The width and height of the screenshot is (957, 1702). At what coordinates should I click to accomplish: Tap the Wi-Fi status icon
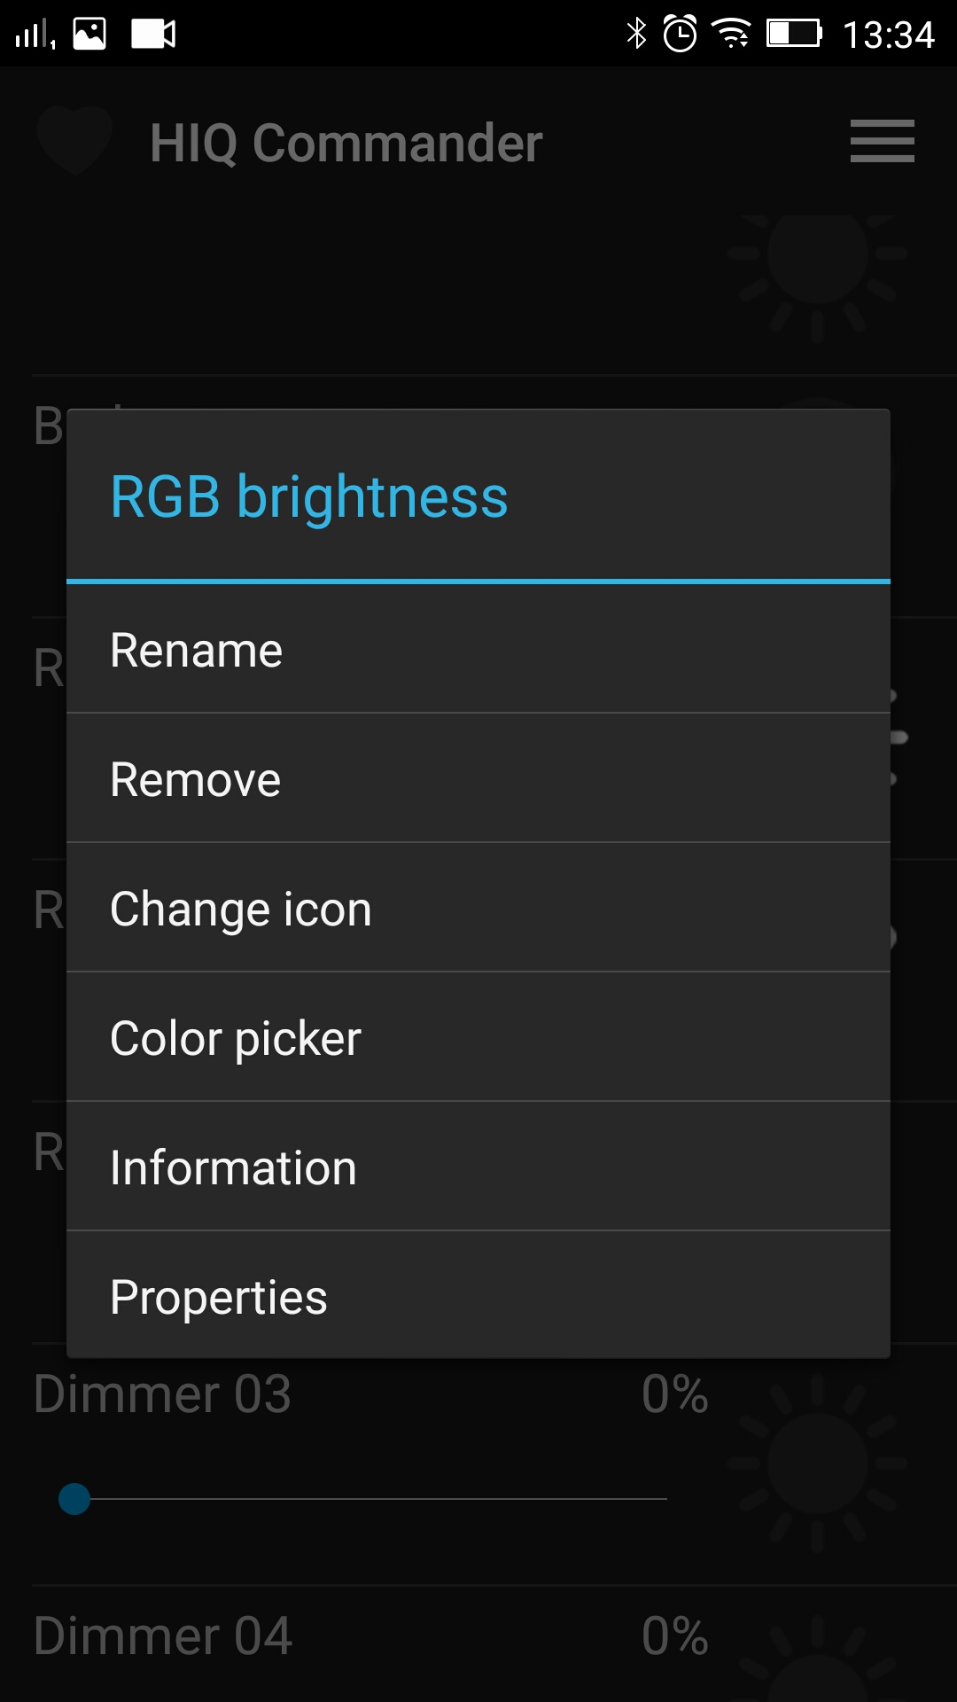coord(732,34)
